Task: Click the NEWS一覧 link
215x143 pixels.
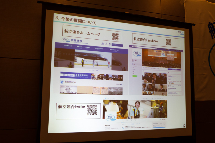Action: point(119,84)
